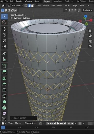Jump to the first frame
The image size is (94, 134).
[x=48, y=123]
